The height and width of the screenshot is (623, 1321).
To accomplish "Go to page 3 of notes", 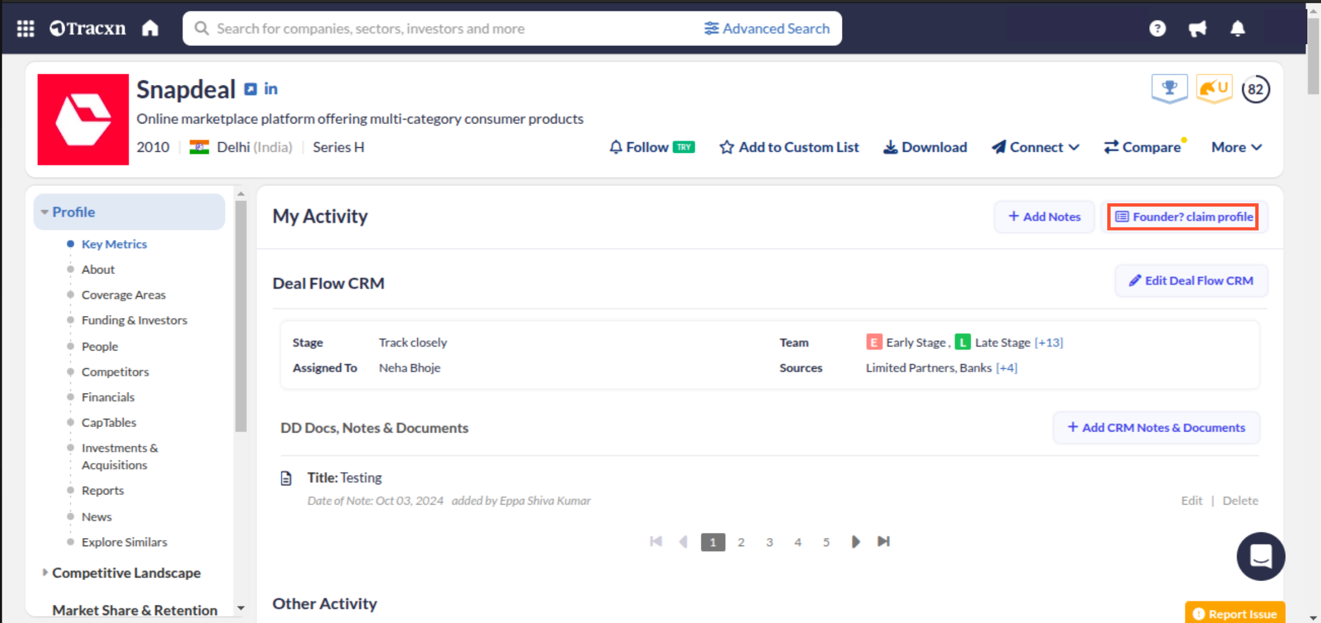I will (x=769, y=542).
